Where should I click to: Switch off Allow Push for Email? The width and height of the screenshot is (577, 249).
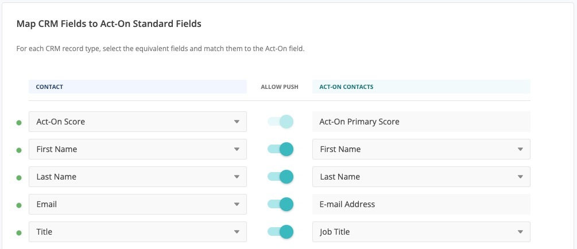click(x=280, y=204)
